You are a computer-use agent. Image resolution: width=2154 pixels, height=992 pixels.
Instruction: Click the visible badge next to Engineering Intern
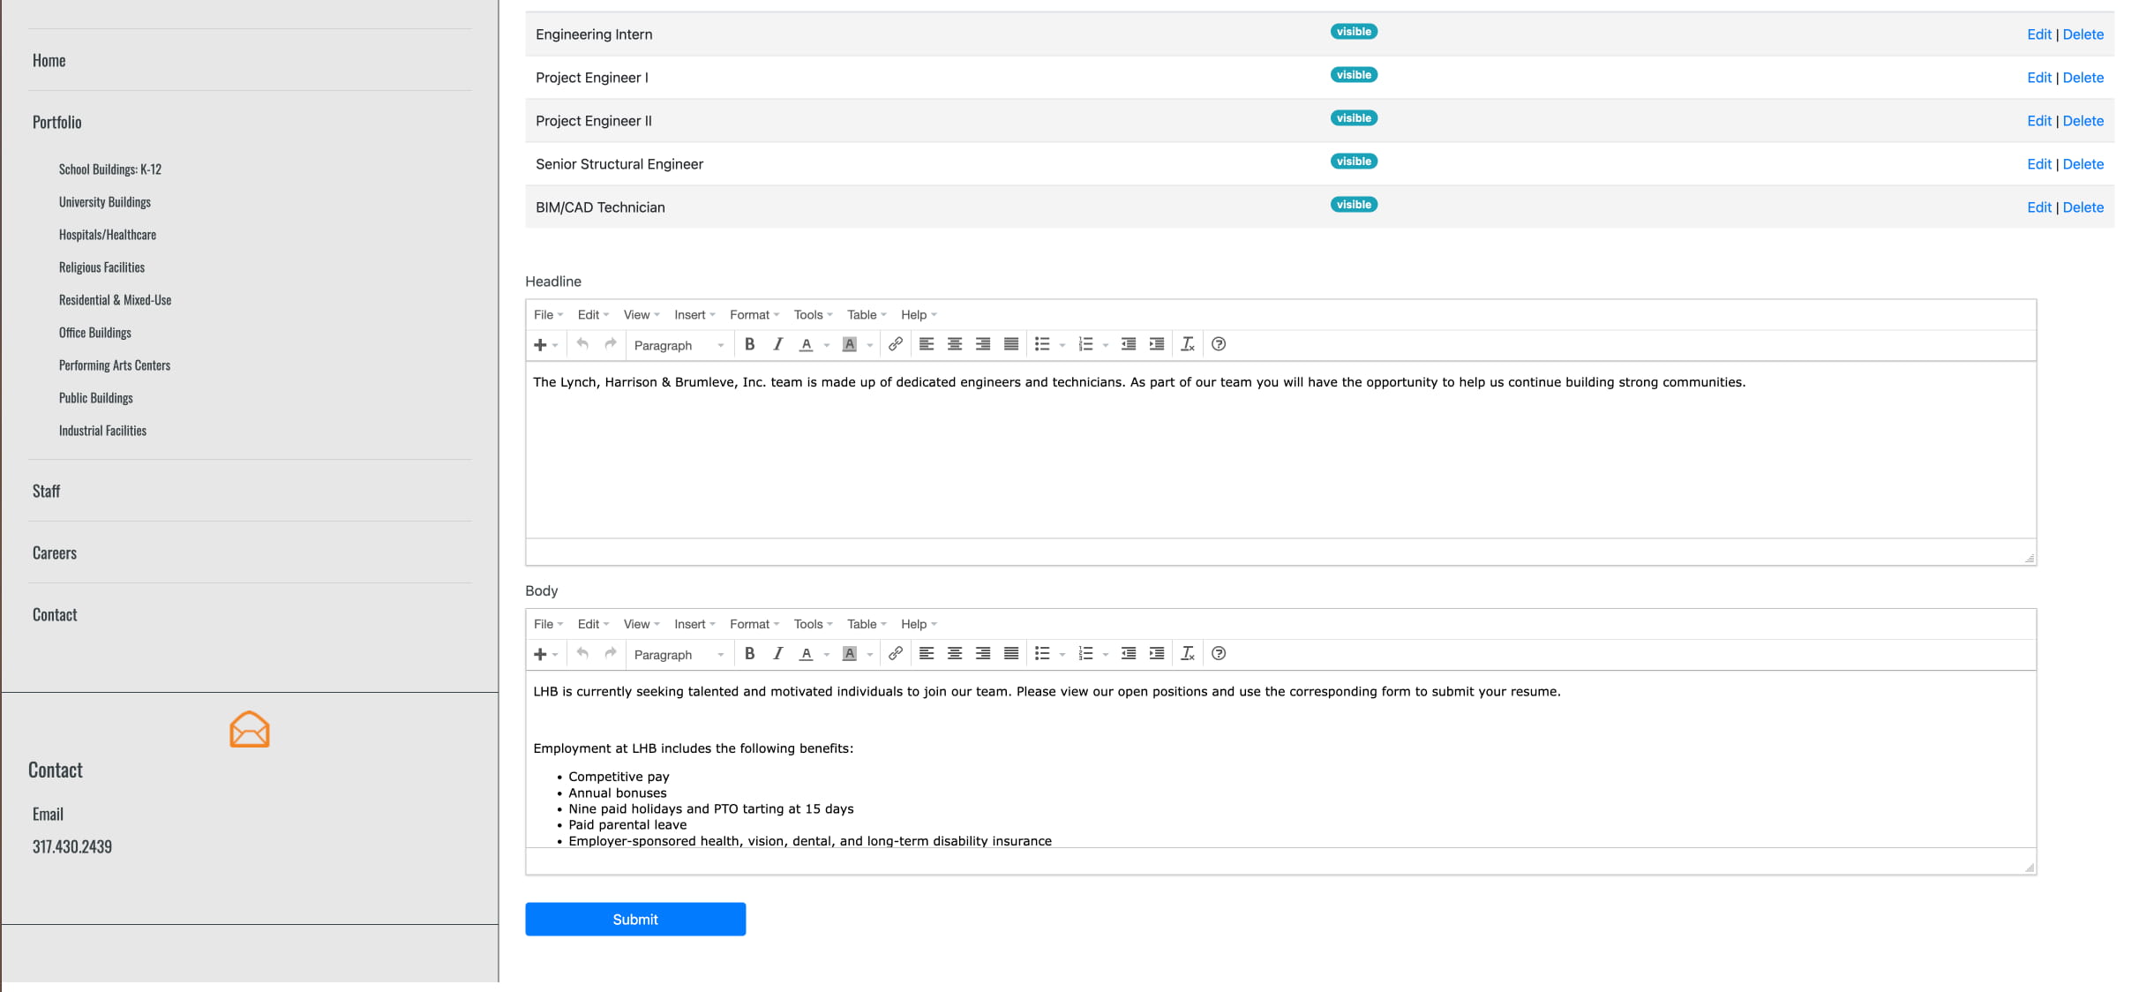(1353, 31)
